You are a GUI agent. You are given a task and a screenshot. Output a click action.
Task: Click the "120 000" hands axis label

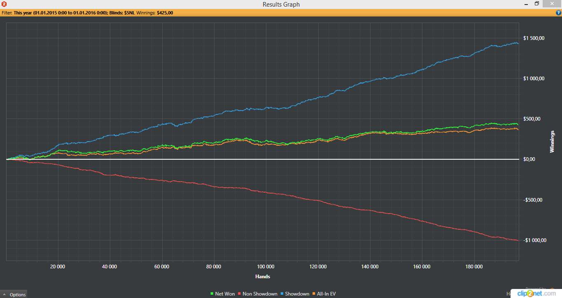[x=318, y=266]
